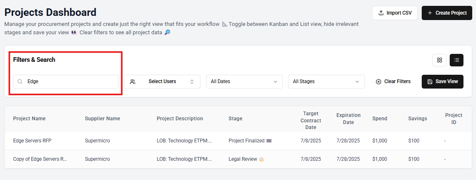Click the Save View disk icon

430,82
